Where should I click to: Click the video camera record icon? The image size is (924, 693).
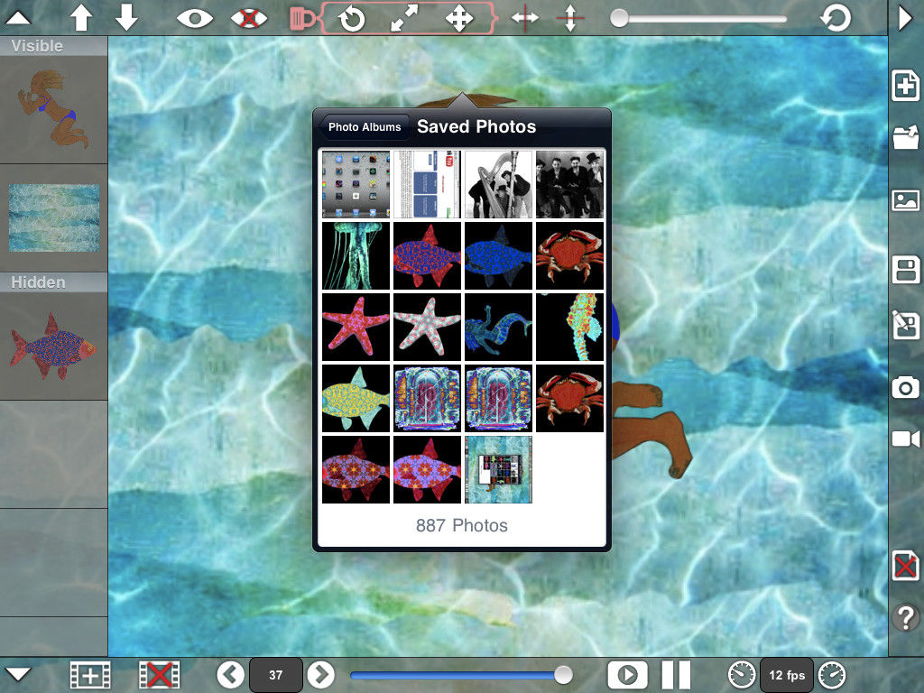tap(905, 439)
